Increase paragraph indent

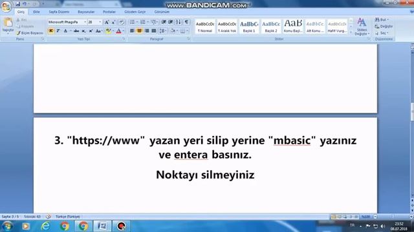pos(171,22)
